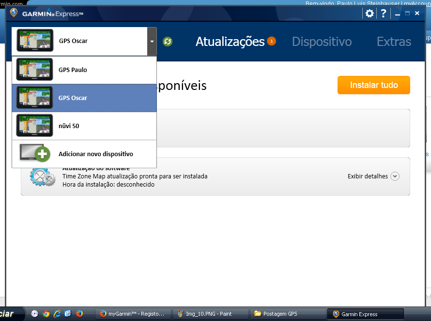This screenshot has width=431, height=321.
Task: Click Garmin Express taskbar button
Action: 365,314
